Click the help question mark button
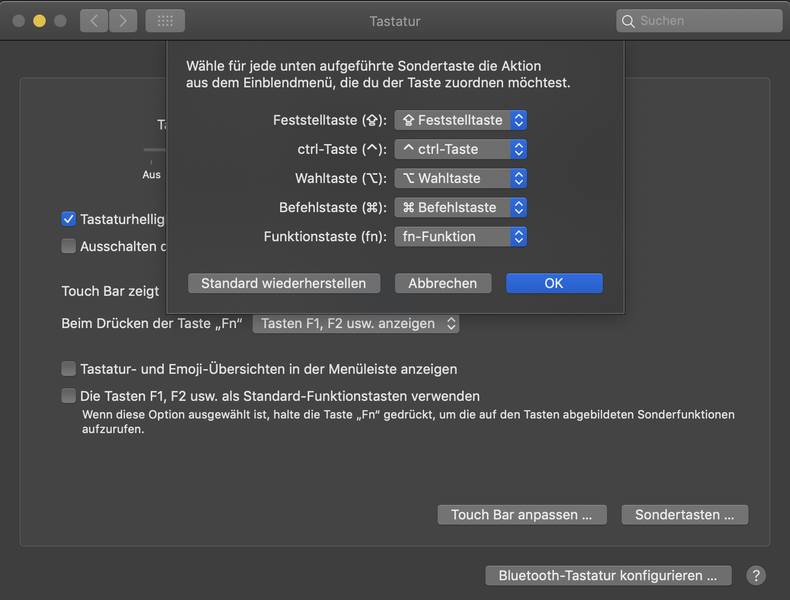This screenshot has width=790, height=600. (x=756, y=576)
